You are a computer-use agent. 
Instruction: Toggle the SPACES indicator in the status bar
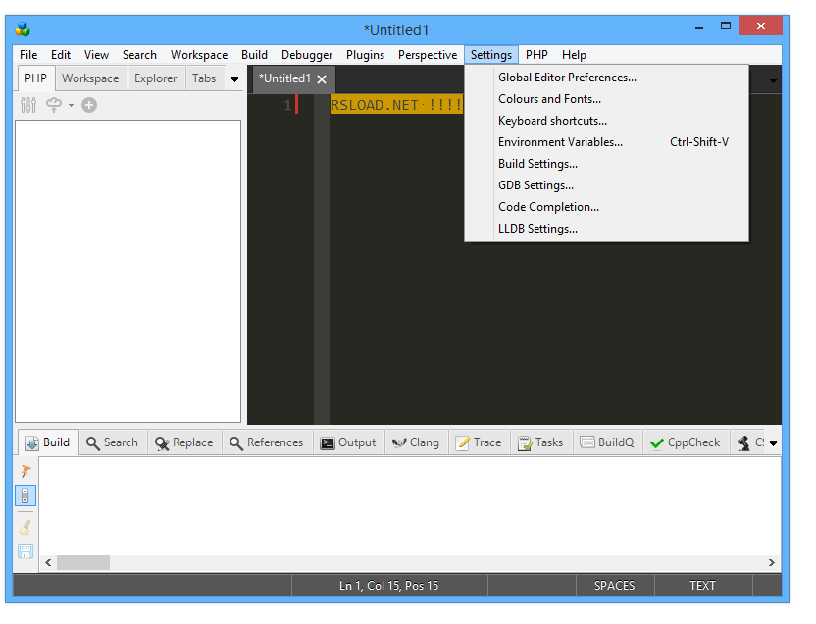click(x=614, y=585)
